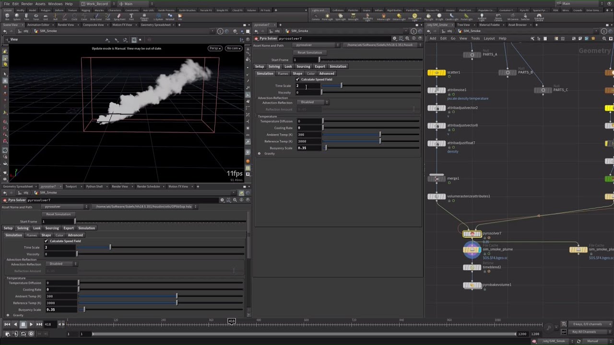Expand the Gravity section in upper pane
Image resolution: width=614 pixels, height=345 pixels.
[260, 154]
